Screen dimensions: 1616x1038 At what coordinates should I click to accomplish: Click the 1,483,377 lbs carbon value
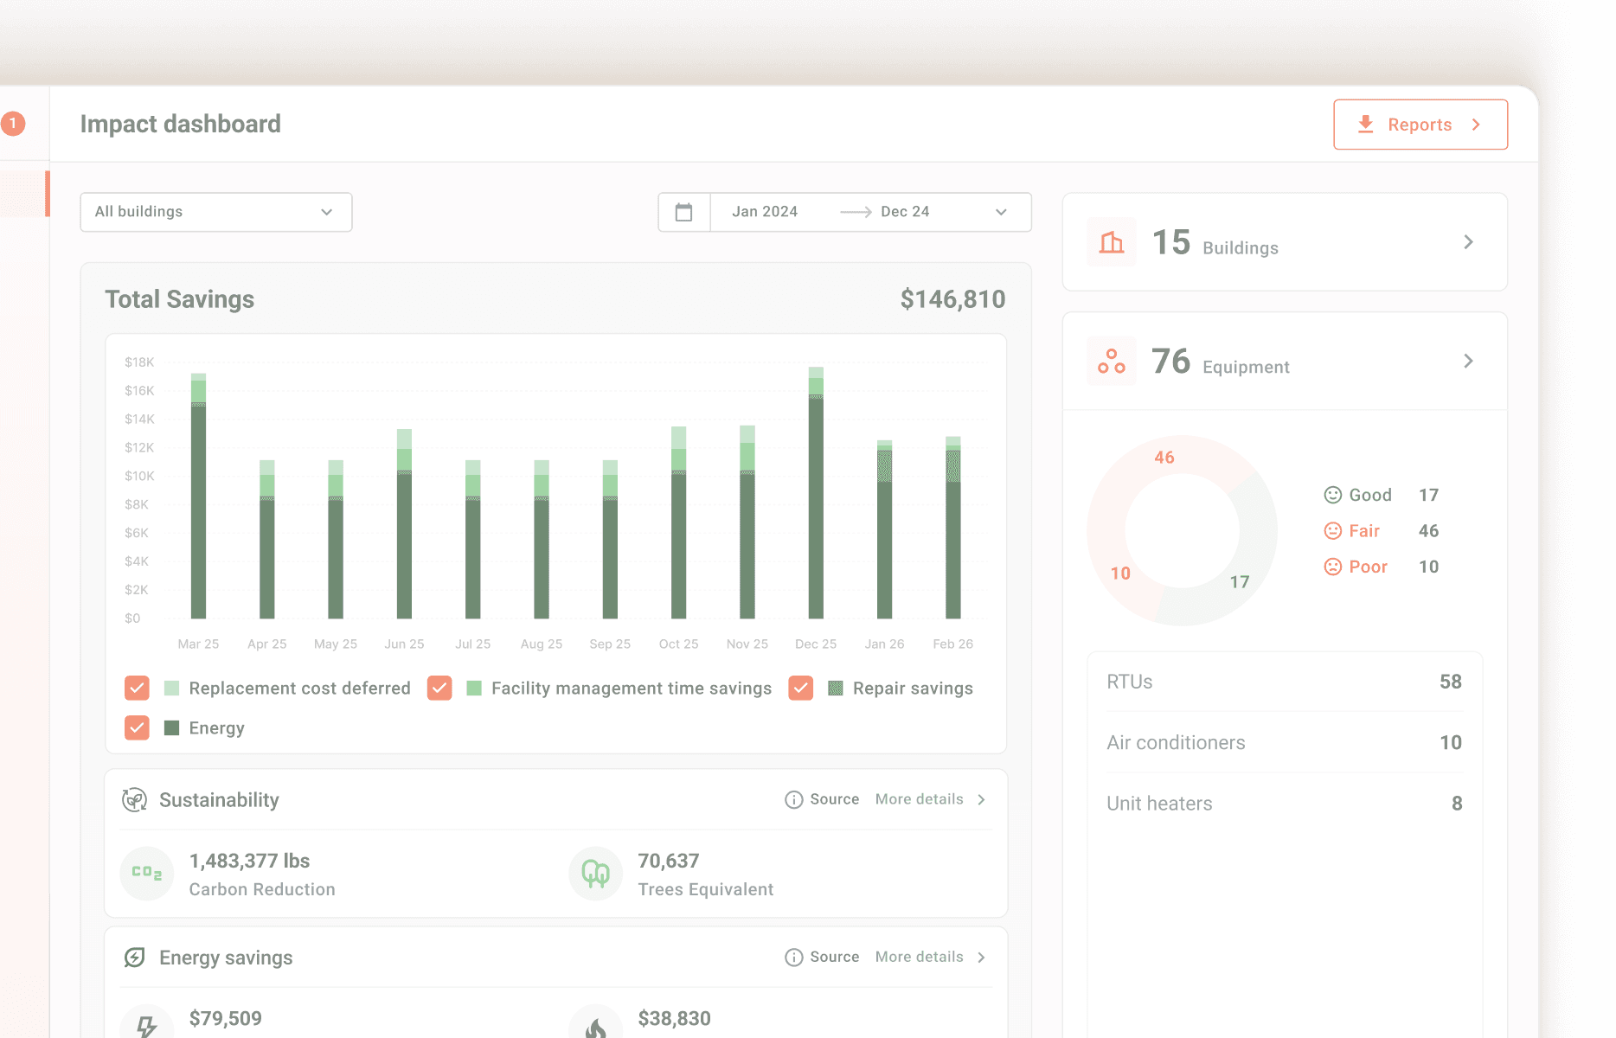pos(249,861)
